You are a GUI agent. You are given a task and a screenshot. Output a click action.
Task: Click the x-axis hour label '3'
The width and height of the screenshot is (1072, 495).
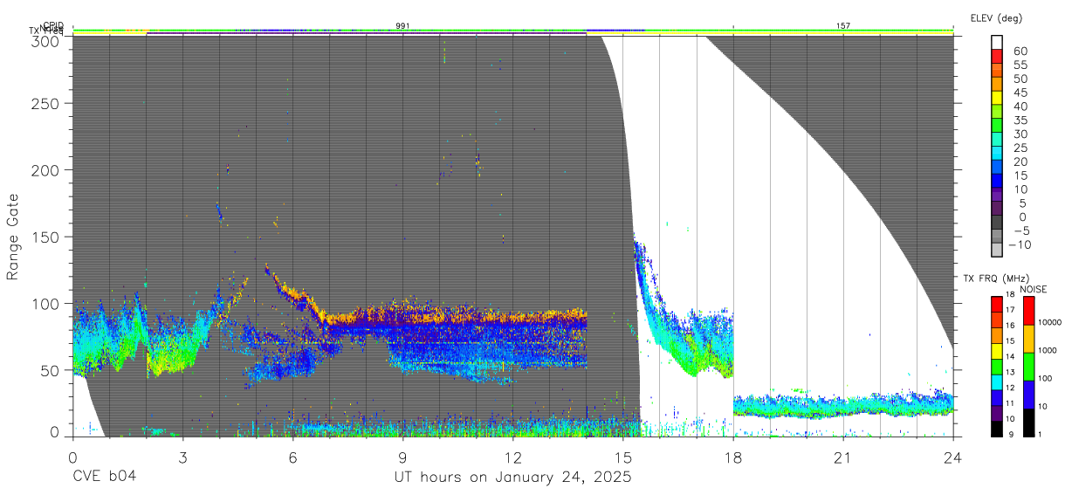[x=182, y=457]
